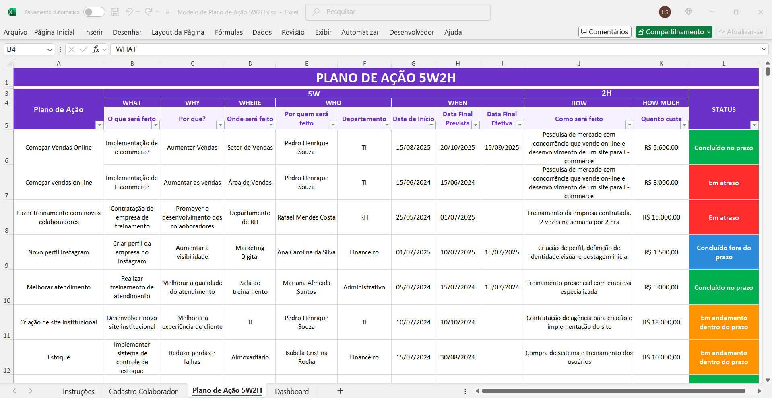Click the horizontal scrollbar thumb

pos(613,391)
